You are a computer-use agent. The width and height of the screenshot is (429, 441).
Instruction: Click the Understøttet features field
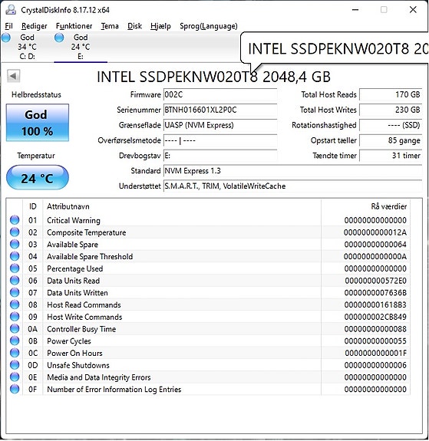pos(292,186)
